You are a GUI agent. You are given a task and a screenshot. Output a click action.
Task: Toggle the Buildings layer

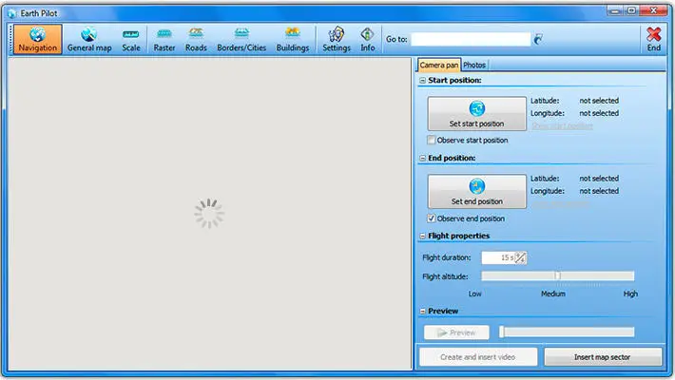pos(292,39)
